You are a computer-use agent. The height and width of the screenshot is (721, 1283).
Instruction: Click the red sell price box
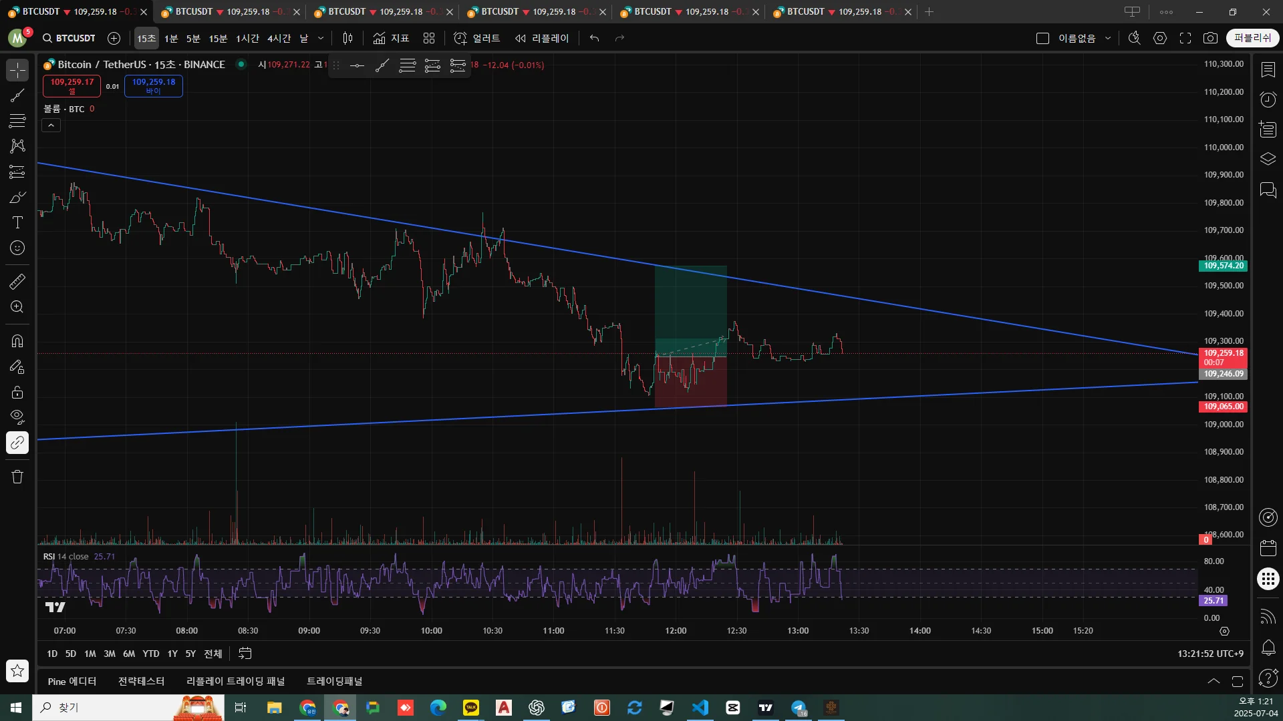(72, 85)
